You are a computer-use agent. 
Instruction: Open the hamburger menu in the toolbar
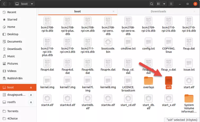(x=171, y=4)
